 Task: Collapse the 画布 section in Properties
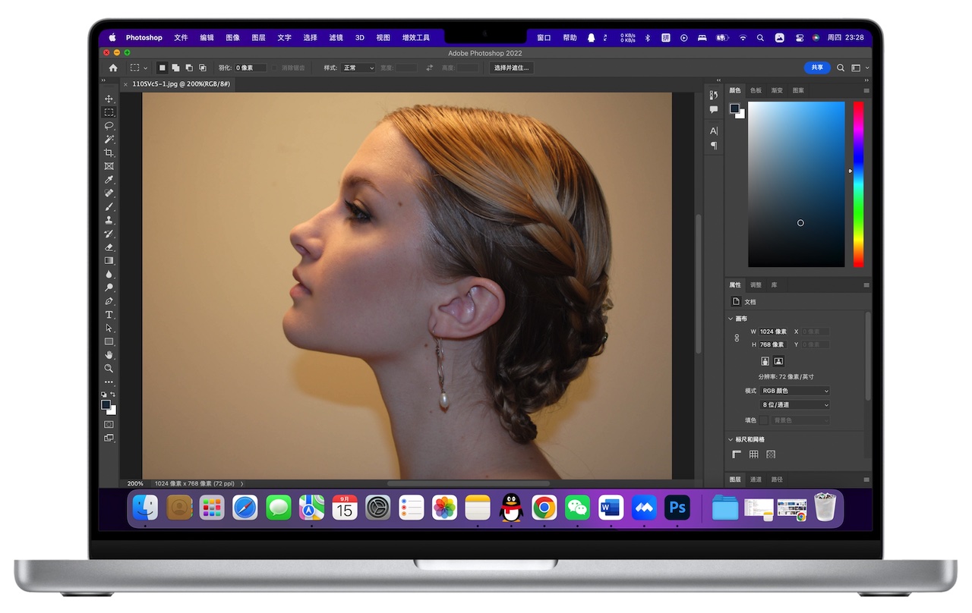(x=731, y=318)
